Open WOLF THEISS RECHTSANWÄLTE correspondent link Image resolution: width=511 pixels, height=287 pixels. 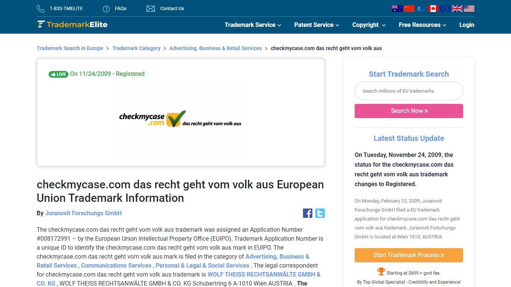pyautogui.click(x=178, y=279)
